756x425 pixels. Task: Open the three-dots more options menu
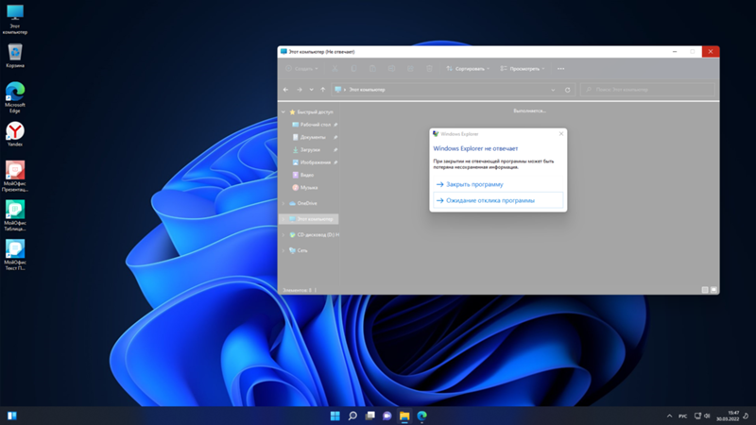(x=560, y=68)
